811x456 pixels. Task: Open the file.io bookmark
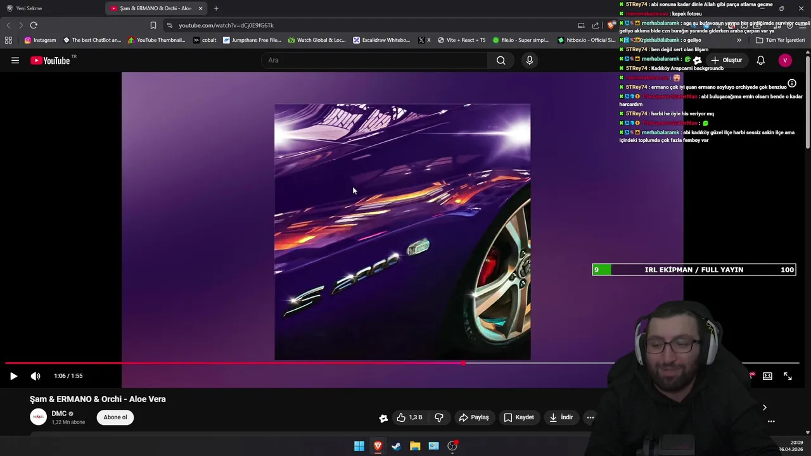(521, 40)
